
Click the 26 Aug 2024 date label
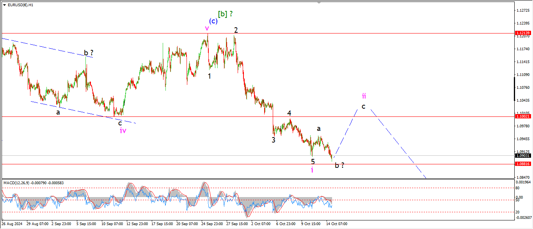tap(12, 224)
